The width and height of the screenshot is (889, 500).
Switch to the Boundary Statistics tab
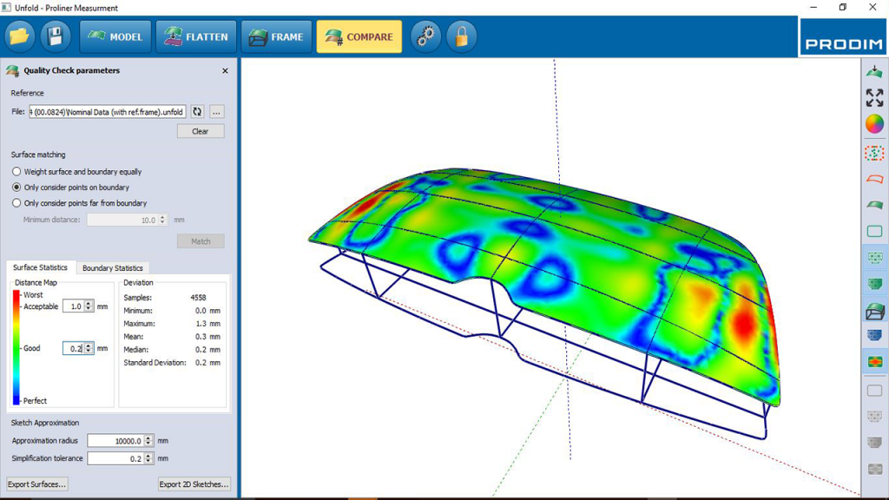113,268
